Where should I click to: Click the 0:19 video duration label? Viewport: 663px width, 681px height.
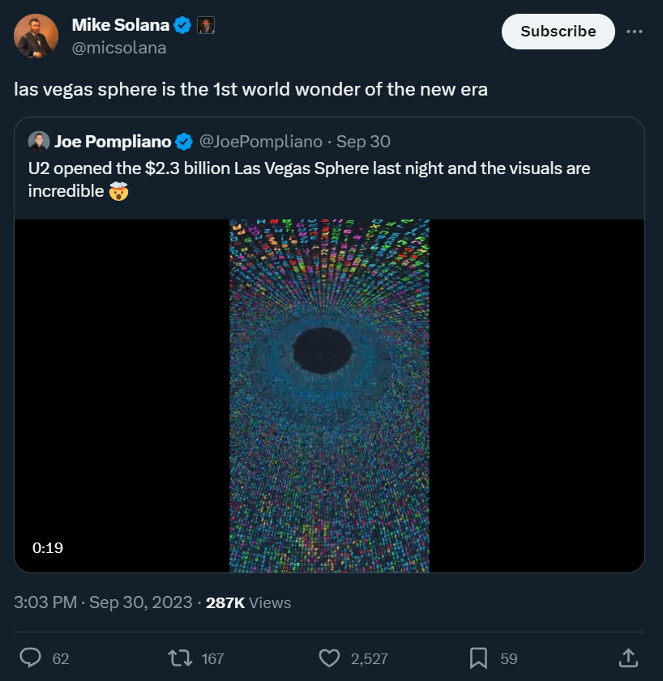tap(48, 548)
